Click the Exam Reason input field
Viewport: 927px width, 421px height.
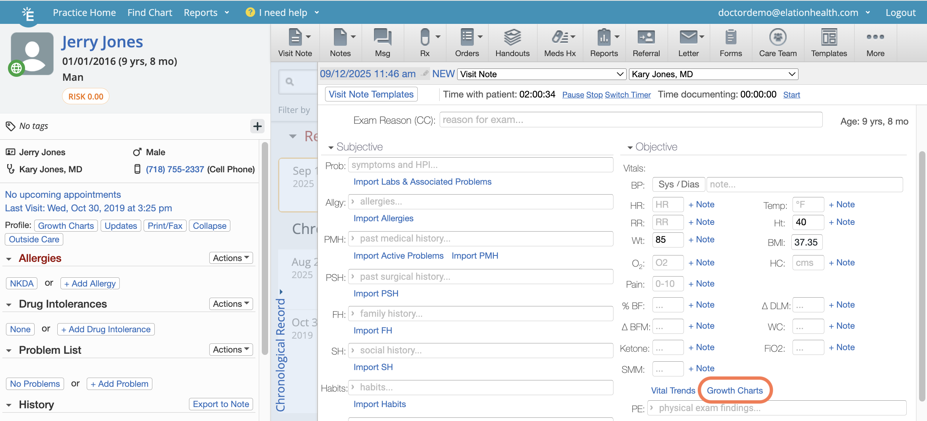click(x=631, y=120)
